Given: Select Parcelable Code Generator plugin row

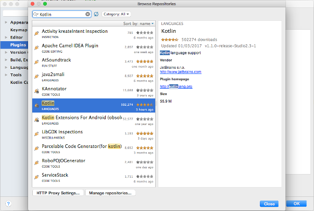Looking at the screenshot, I should [x=94, y=149].
